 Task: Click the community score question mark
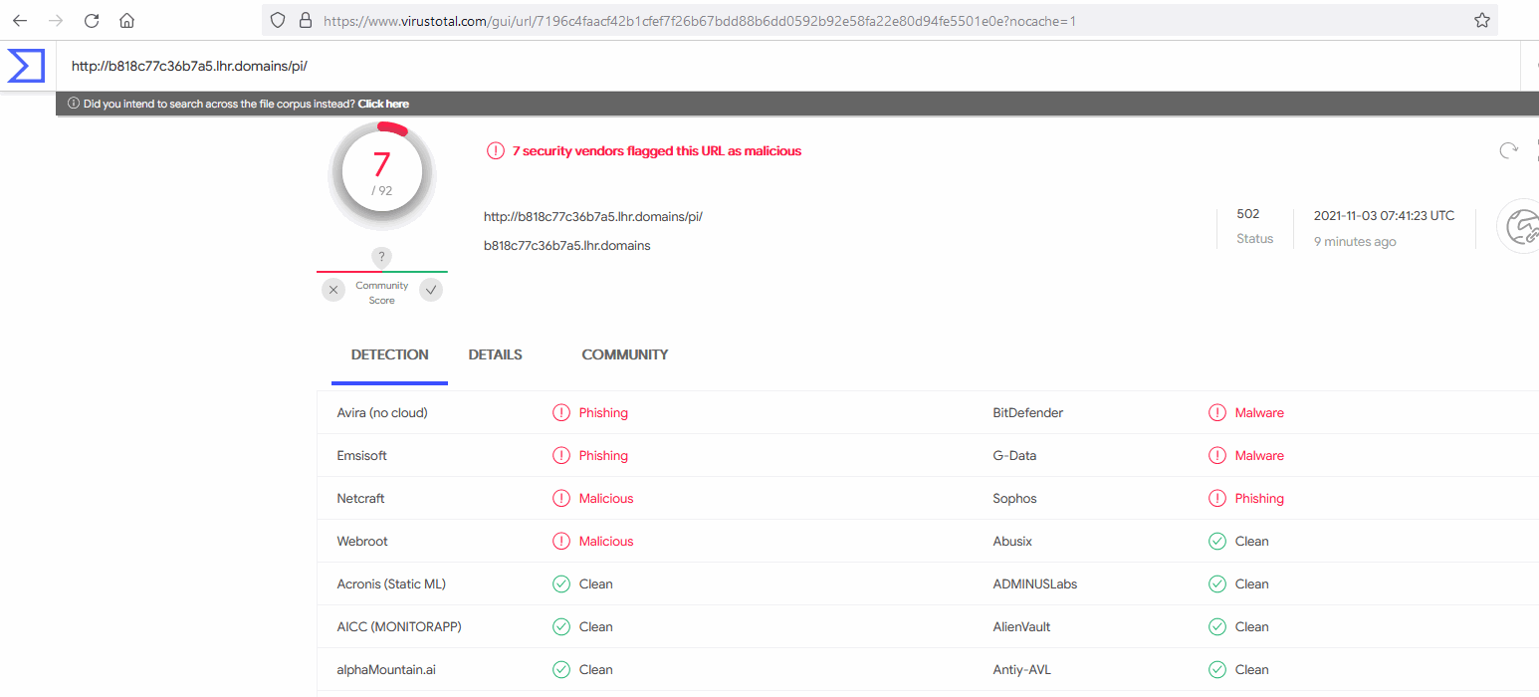[381, 257]
